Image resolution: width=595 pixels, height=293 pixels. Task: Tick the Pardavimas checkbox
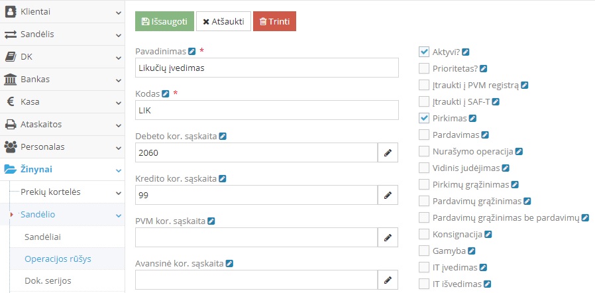[x=424, y=135]
